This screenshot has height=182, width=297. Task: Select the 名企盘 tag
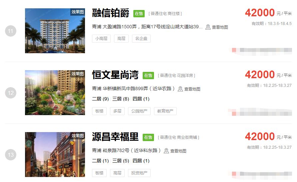point(141,39)
